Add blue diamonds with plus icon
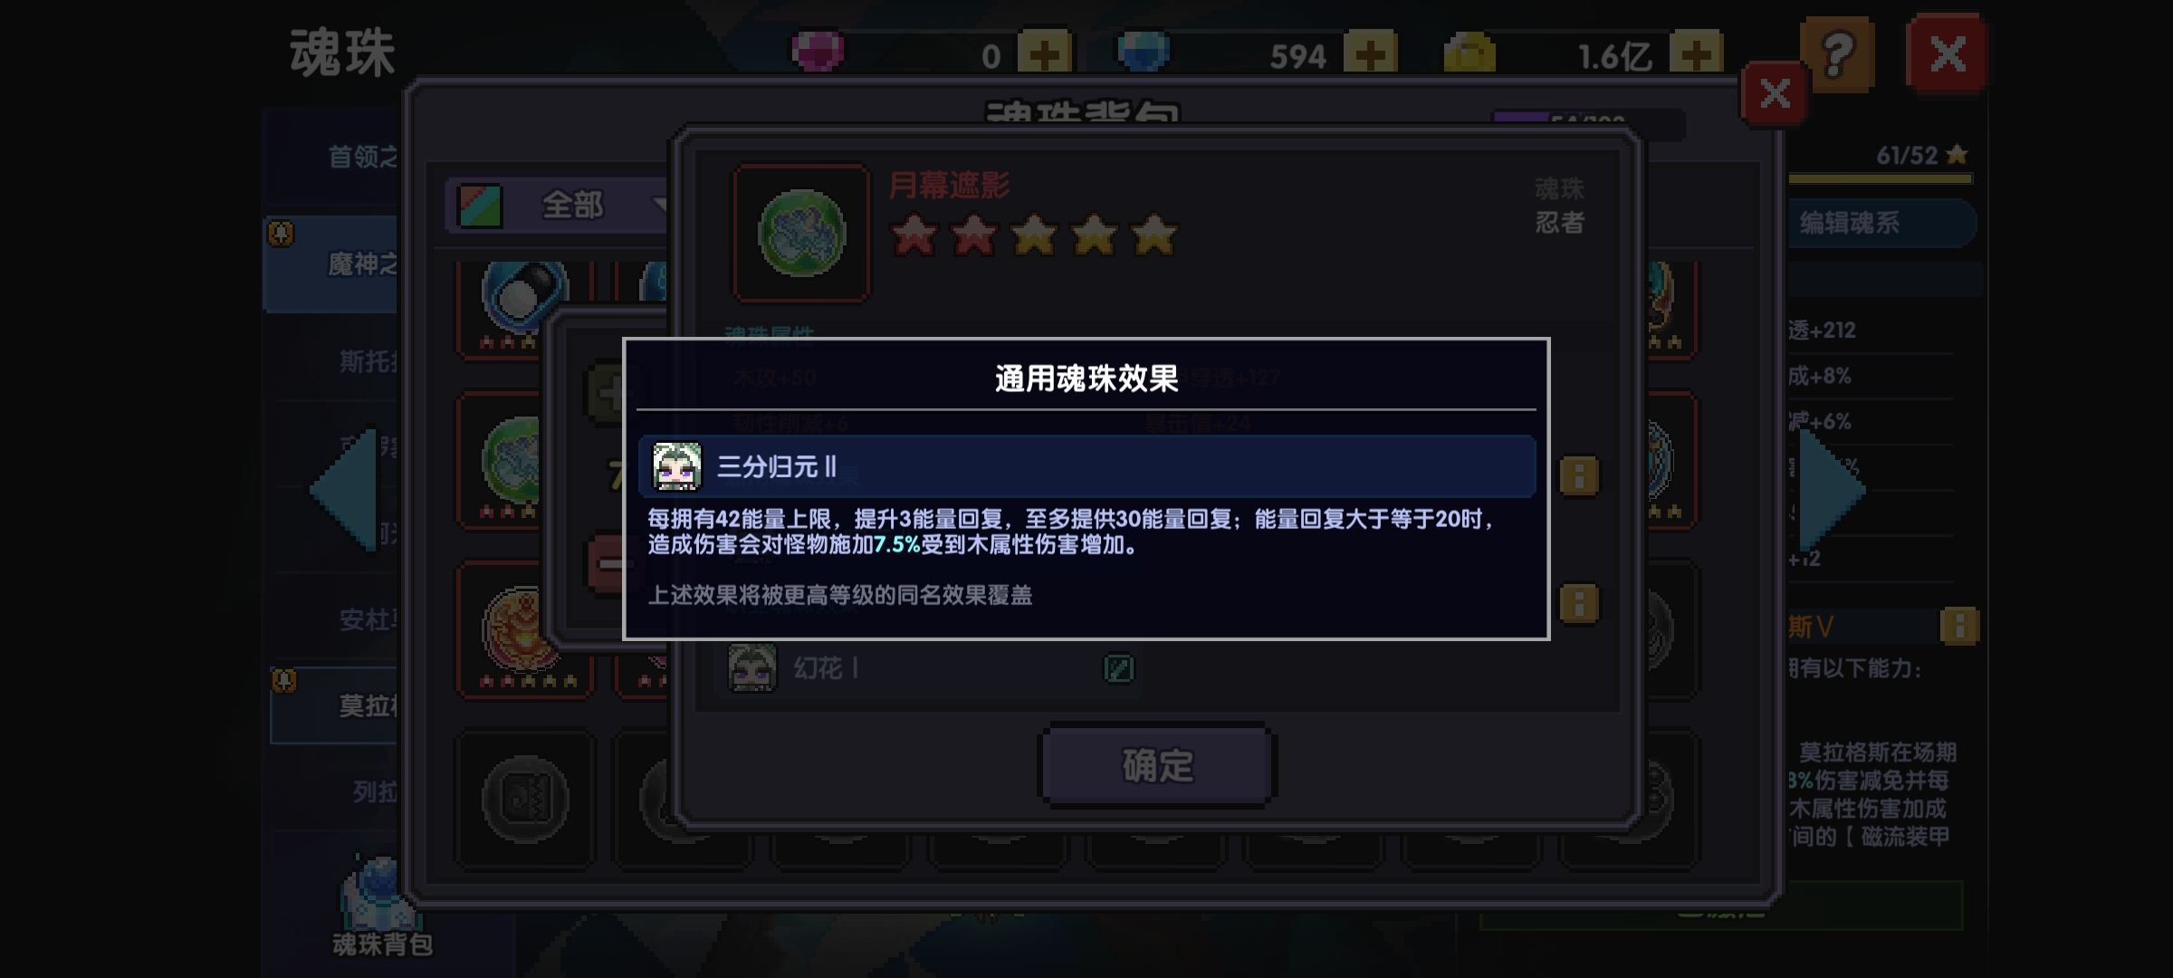Viewport: 2173px width, 978px height. [x=1370, y=53]
